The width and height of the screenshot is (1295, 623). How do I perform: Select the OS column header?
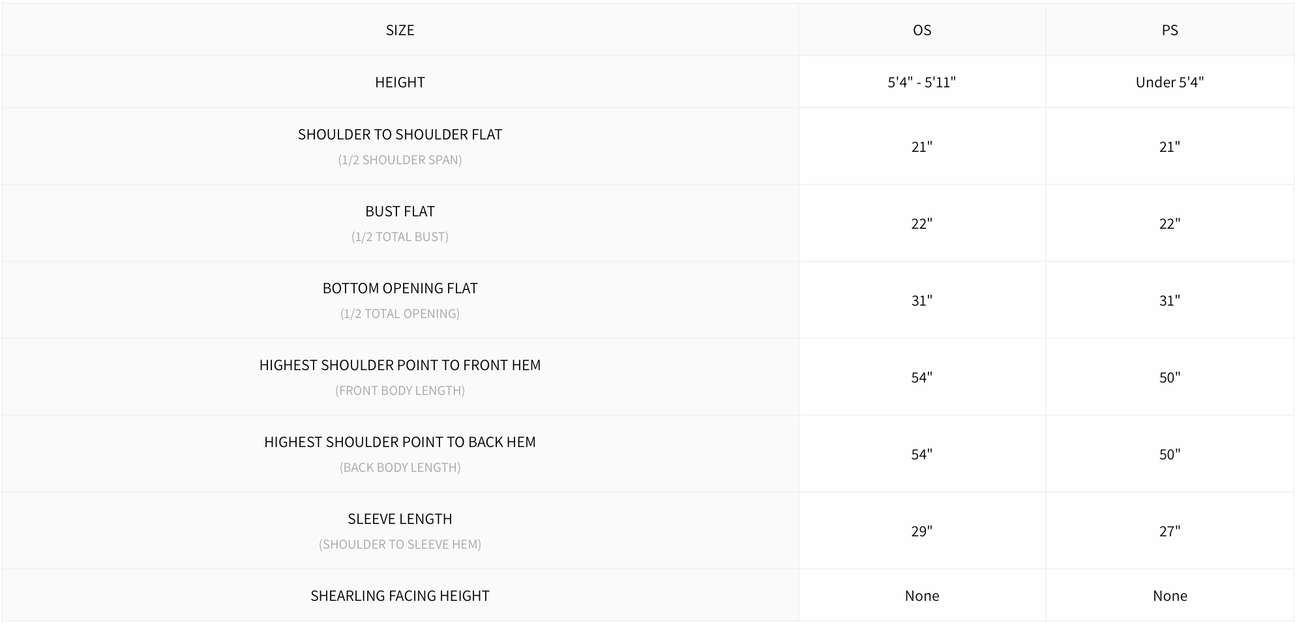(921, 30)
